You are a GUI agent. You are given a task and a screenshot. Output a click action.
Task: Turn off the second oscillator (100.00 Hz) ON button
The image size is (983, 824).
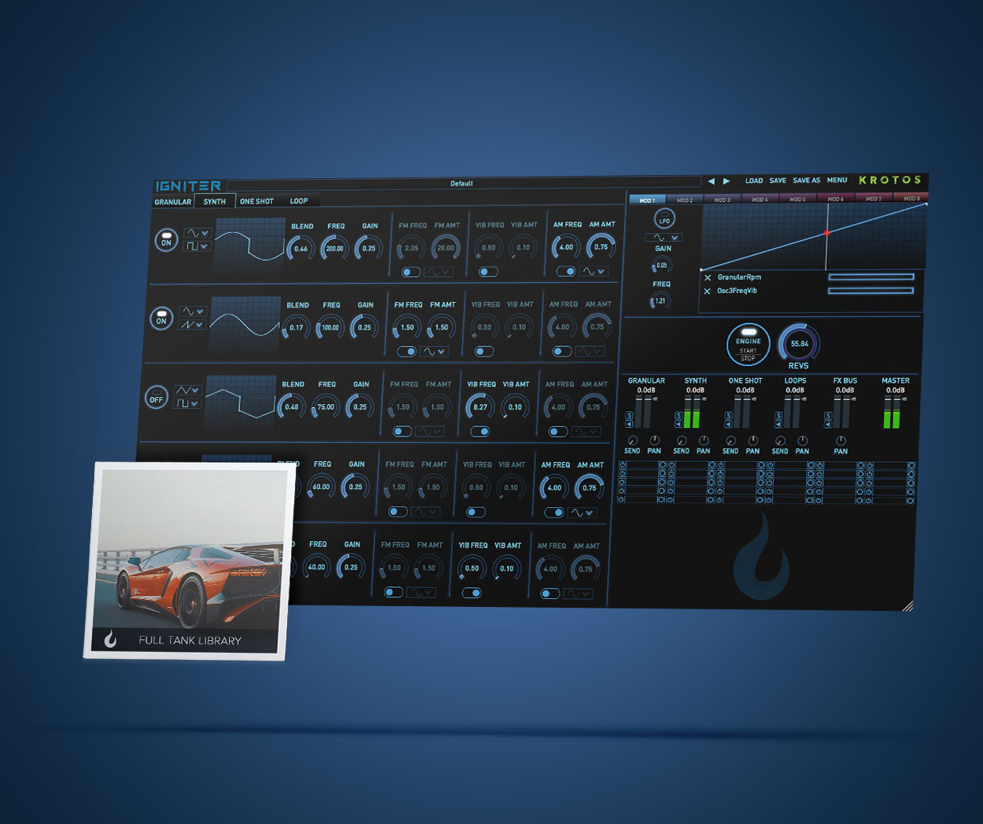pos(162,319)
